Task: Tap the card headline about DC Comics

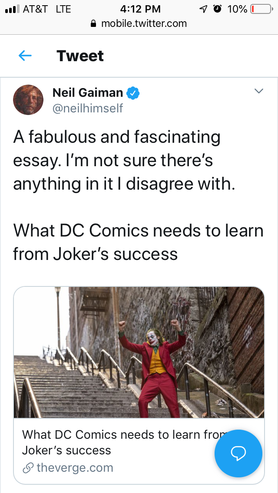Action: pyautogui.click(x=117, y=442)
